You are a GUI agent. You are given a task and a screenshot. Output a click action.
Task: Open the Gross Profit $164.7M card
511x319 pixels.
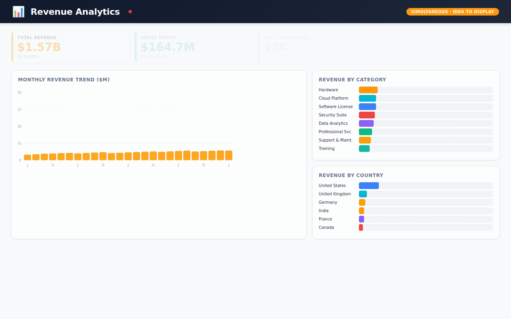pos(194,47)
